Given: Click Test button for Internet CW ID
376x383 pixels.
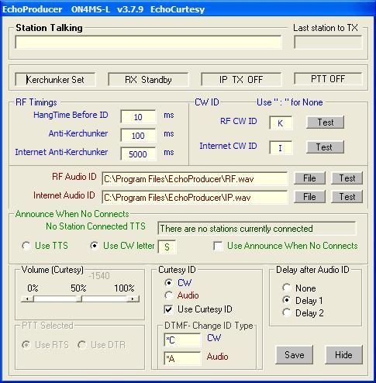Looking at the screenshot, I should (325, 147).
